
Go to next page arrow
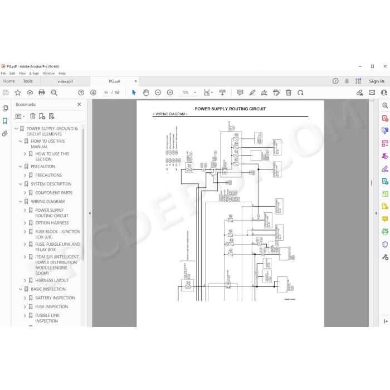pyautogui.click(x=93, y=92)
